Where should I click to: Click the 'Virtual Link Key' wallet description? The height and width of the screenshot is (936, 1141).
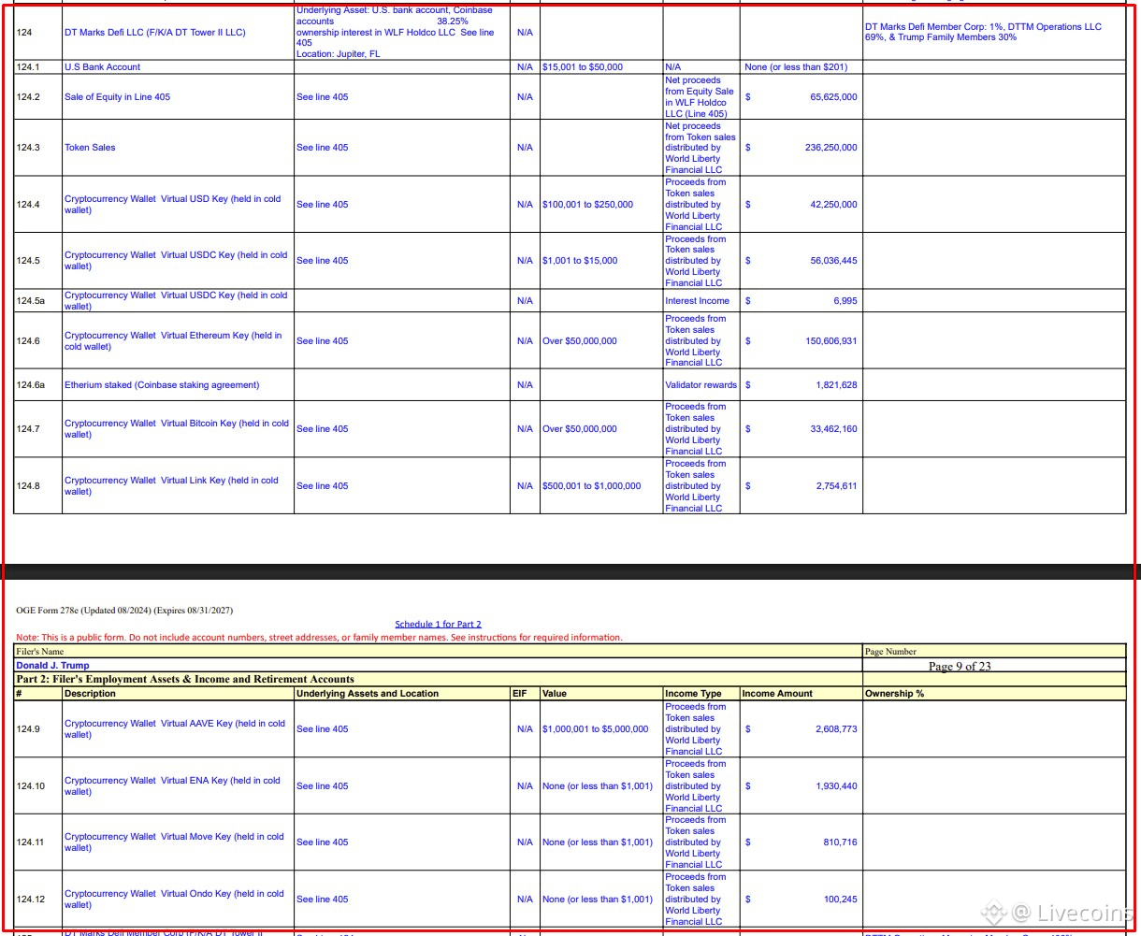click(x=171, y=486)
